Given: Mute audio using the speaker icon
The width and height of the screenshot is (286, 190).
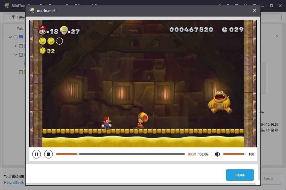Looking at the screenshot, I should [217, 154].
